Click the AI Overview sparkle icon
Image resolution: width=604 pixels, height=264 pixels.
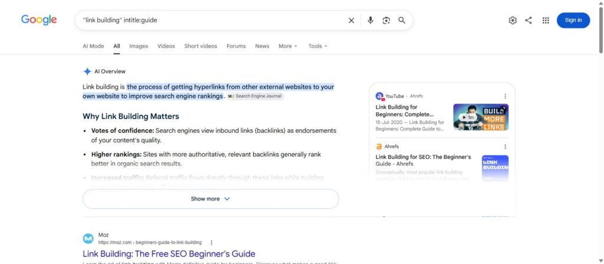[x=87, y=71]
